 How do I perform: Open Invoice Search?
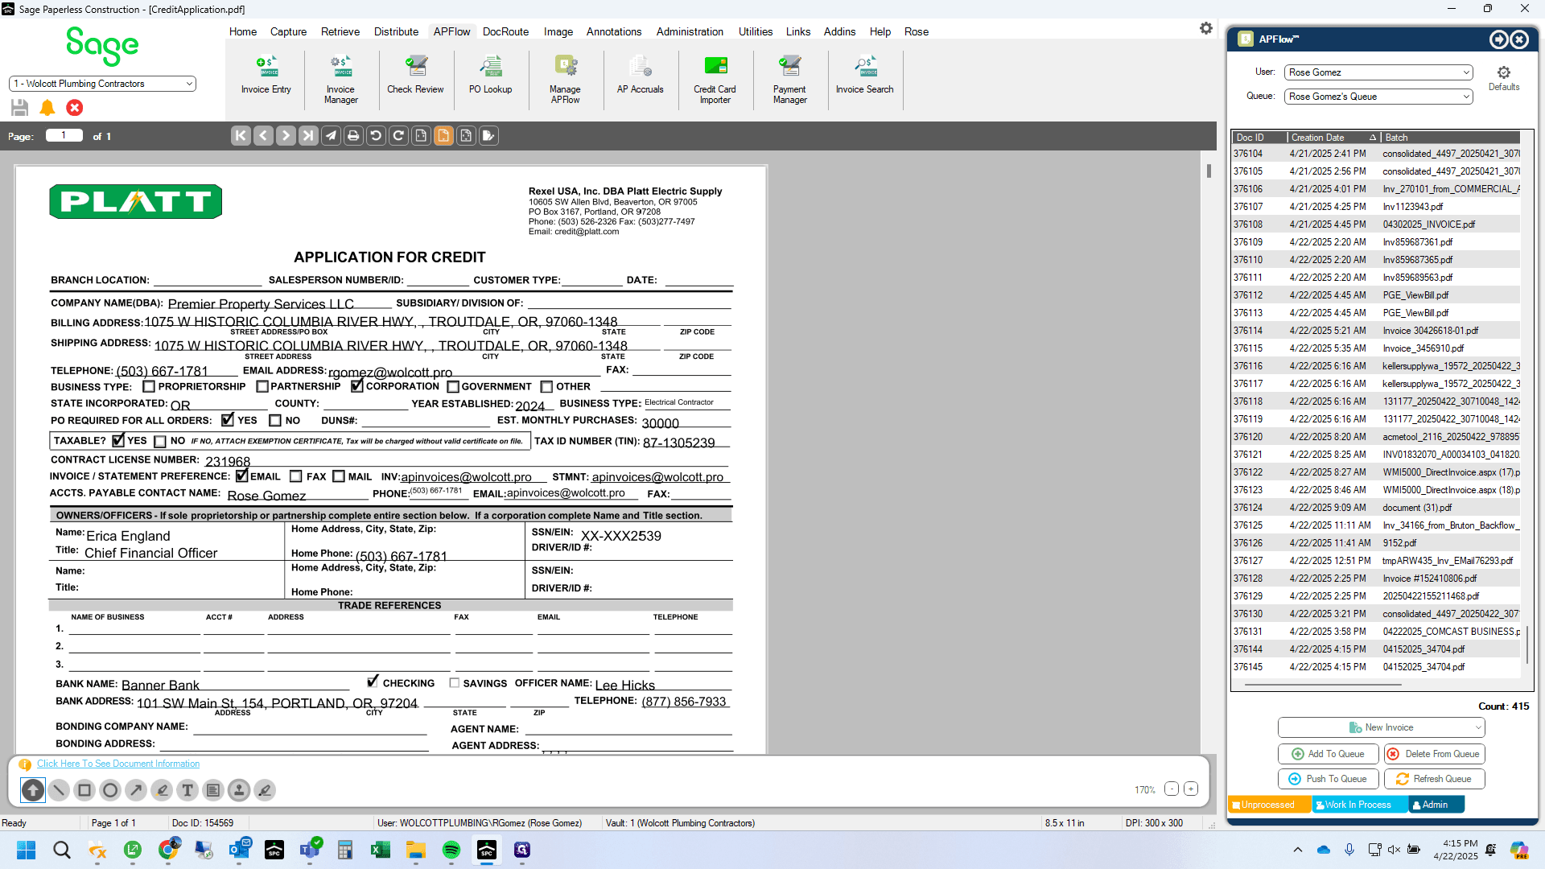[865, 75]
